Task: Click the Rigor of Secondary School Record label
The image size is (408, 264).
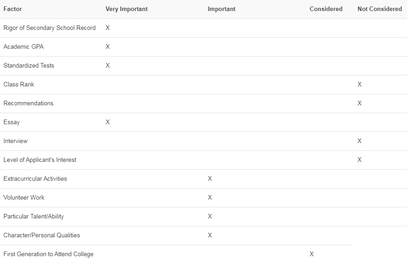Action: click(x=49, y=28)
